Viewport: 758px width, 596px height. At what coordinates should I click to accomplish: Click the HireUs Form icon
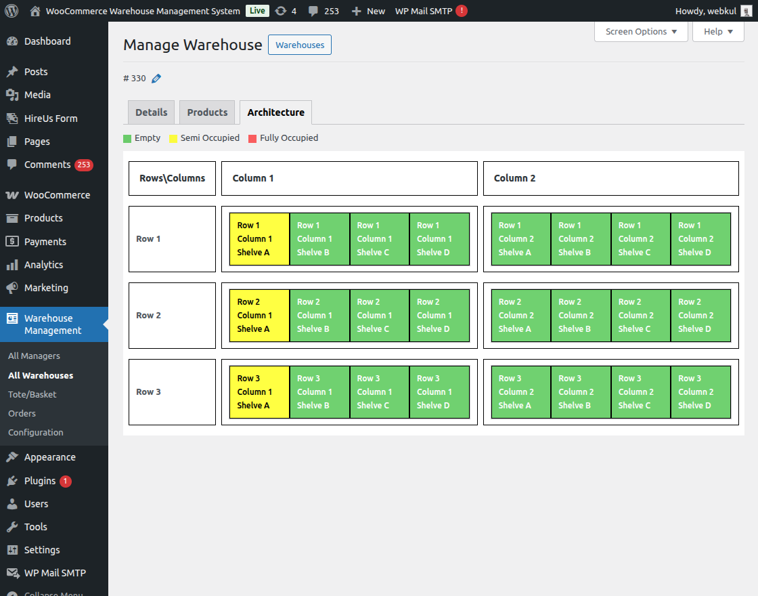pyautogui.click(x=12, y=119)
